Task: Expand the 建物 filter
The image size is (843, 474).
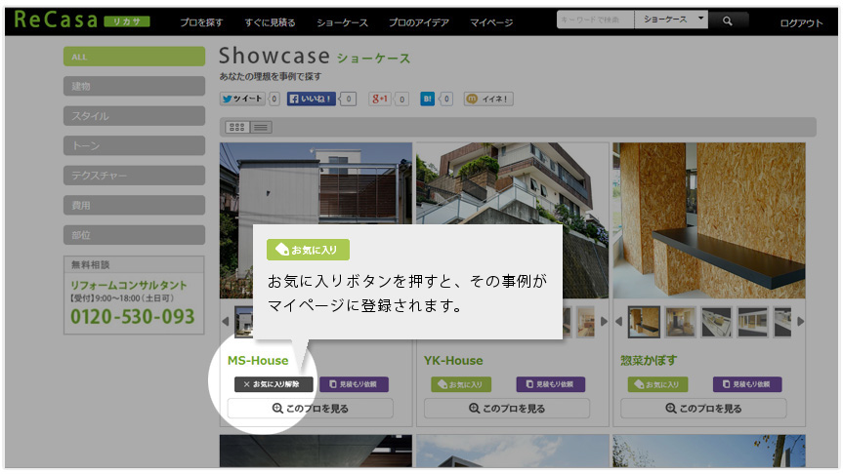Action: [134, 86]
